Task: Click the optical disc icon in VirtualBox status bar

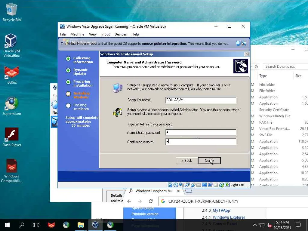Action: pyautogui.click(x=176, y=185)
